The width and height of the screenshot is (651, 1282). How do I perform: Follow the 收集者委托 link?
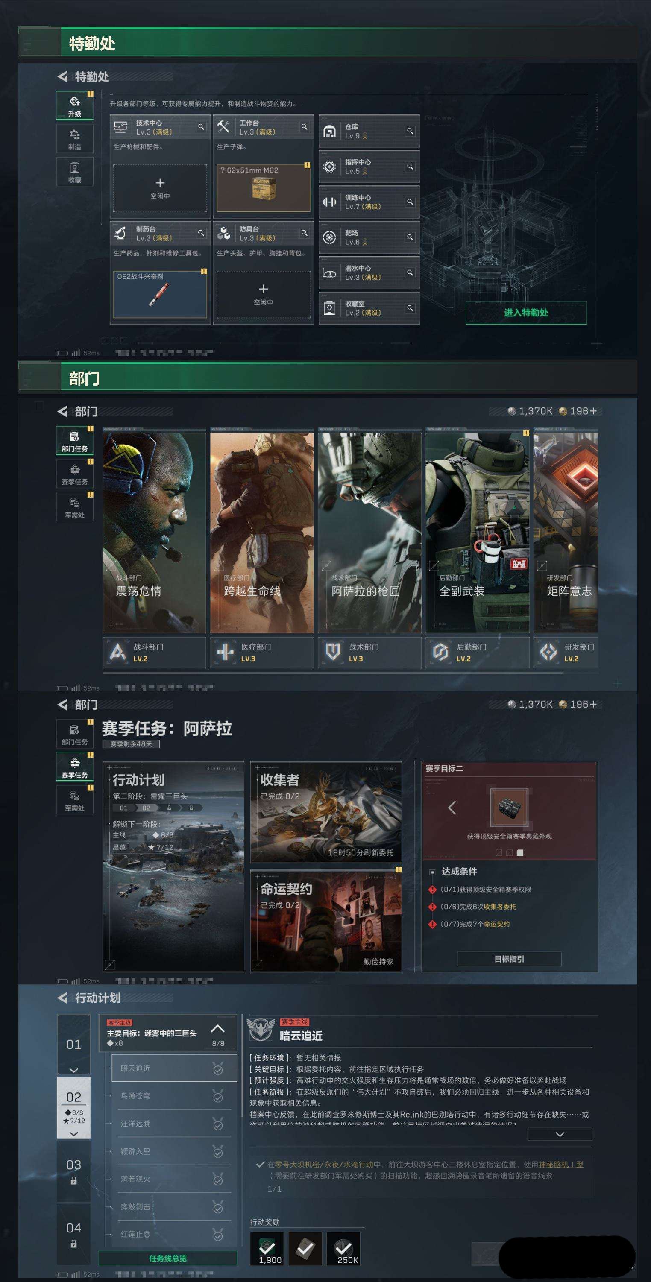click(x=500, y=906)
